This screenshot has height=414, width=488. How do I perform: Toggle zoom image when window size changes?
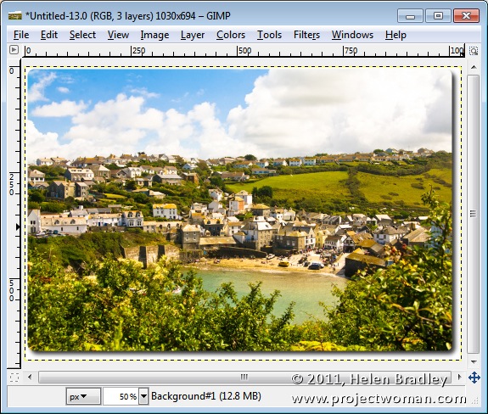pos(474,51)
